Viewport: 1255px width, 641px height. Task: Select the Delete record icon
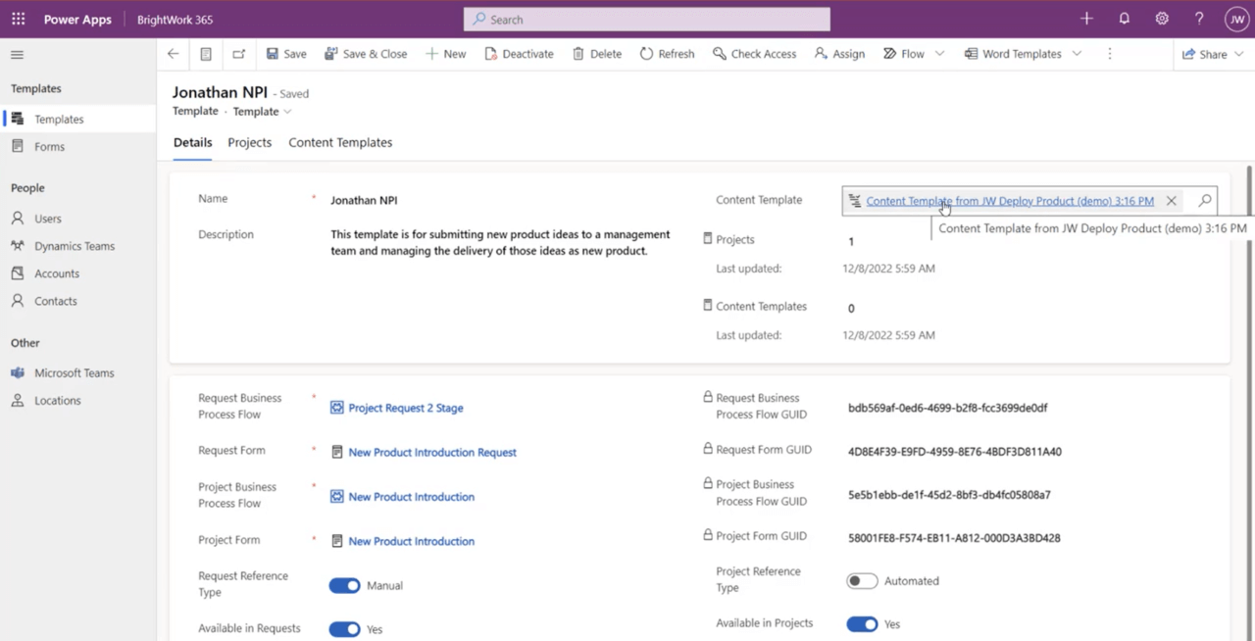pyautogui.click(x=579, y=54)
